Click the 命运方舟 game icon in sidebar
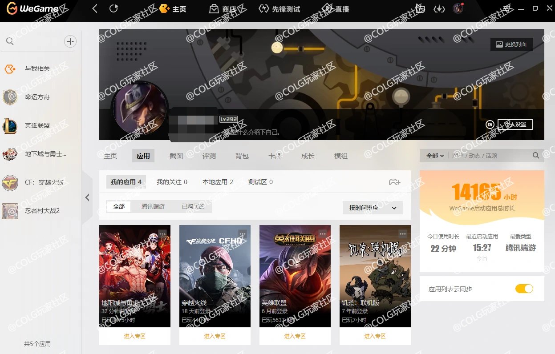555x354 pixels. [10, 97]
